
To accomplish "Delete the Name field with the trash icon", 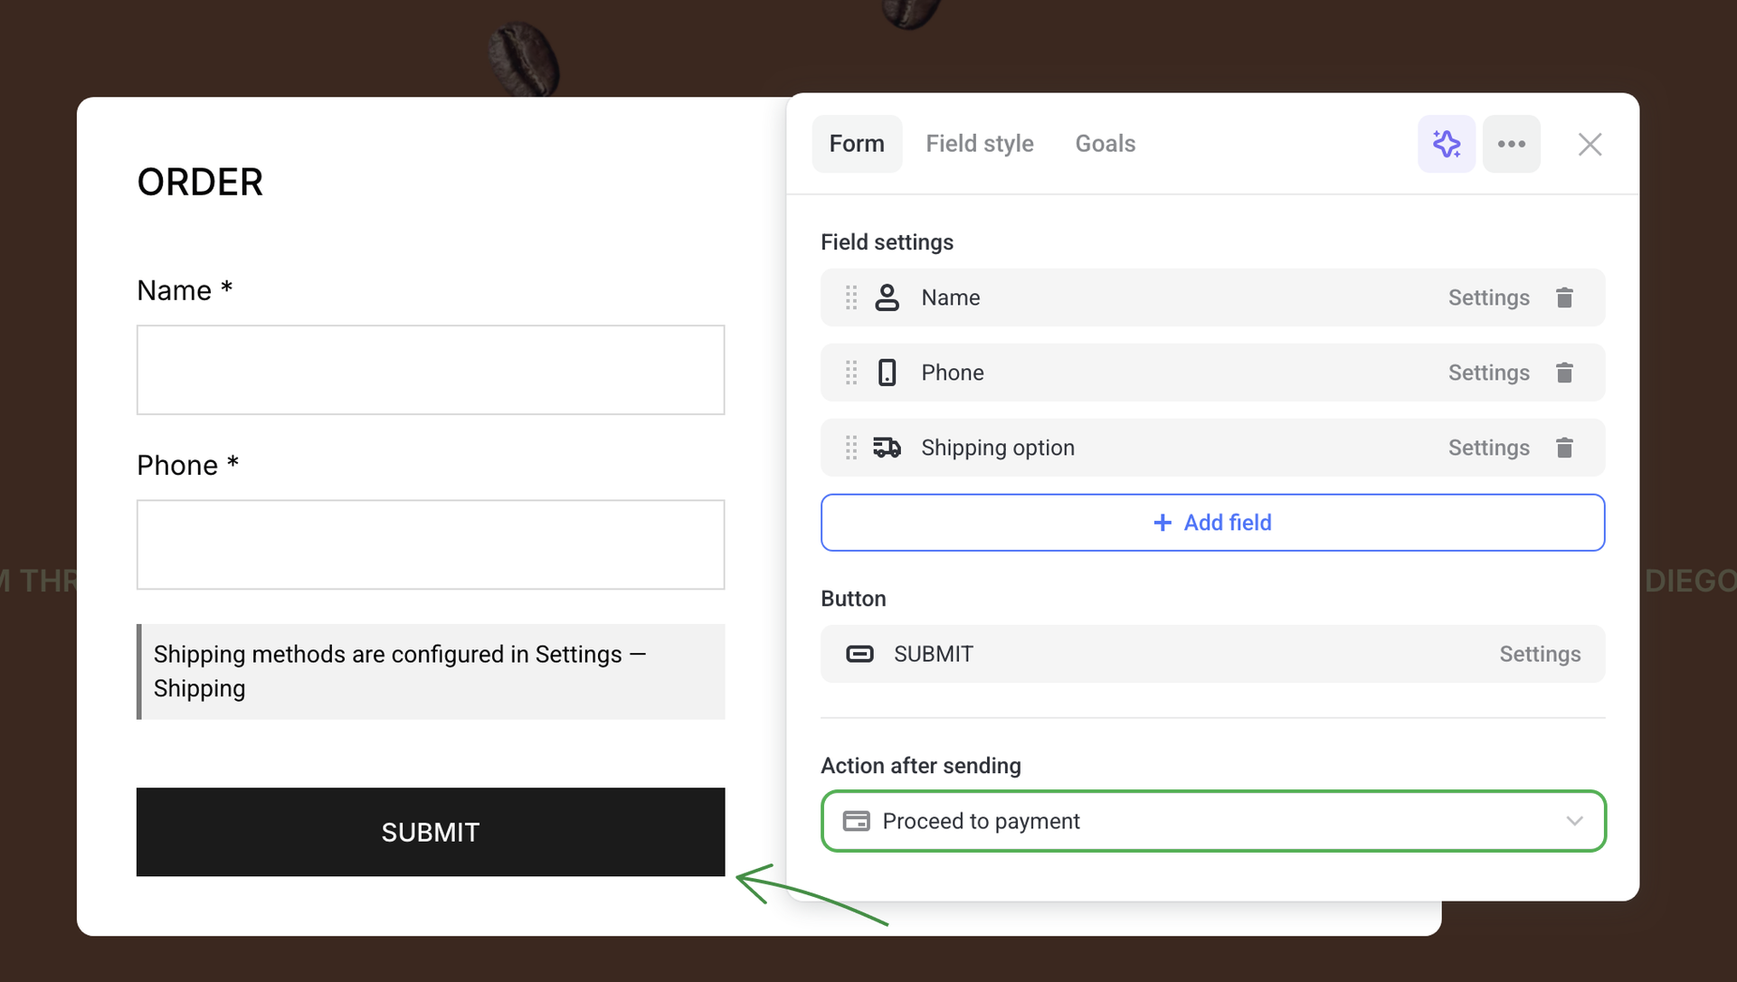I will (x=1564, y=297).
